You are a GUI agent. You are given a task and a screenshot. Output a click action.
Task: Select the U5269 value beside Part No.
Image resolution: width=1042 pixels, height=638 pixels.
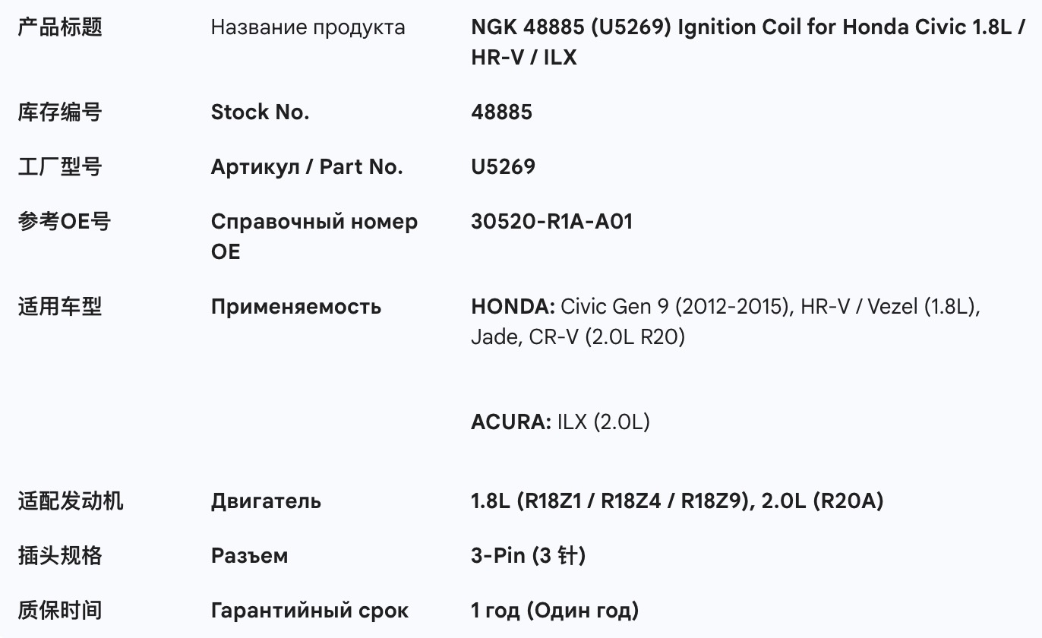click(x=503, y=167)
